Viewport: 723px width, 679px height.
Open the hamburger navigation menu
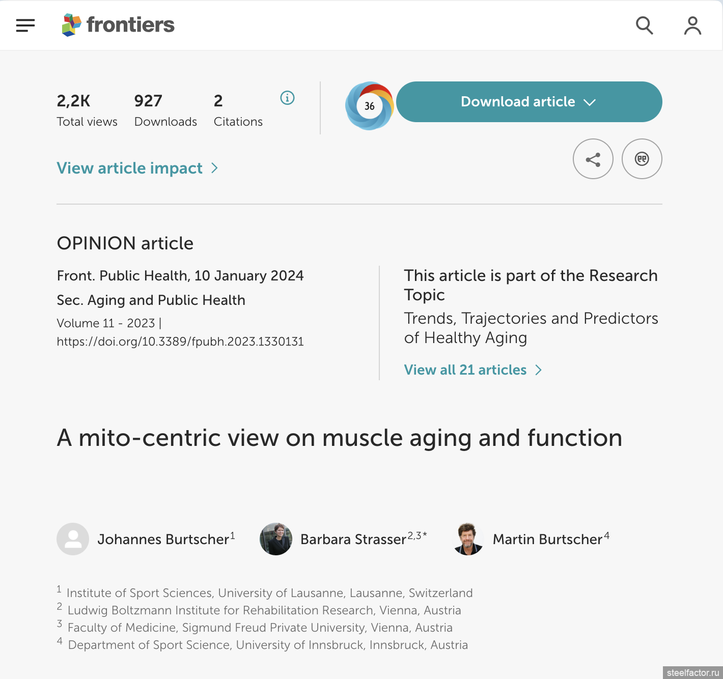tap(25, 25)
